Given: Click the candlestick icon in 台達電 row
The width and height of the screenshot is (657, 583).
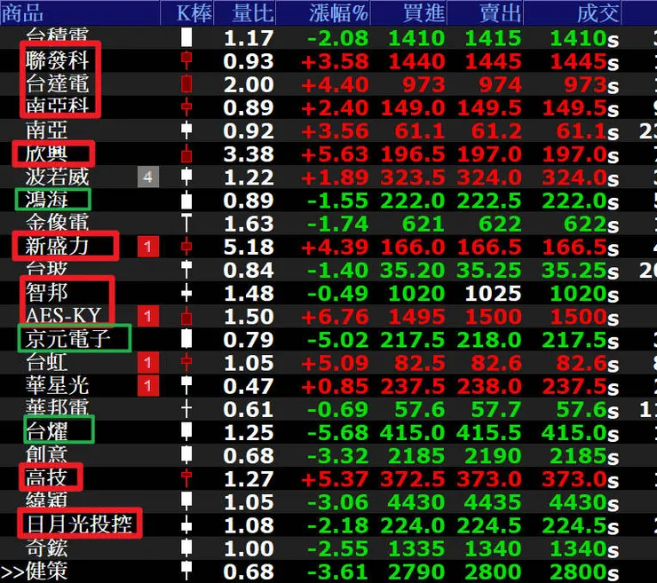Looking at the screenshot, I should coord(186,83).
